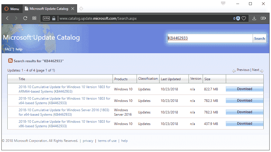Open the Opera Menu button

12,9
